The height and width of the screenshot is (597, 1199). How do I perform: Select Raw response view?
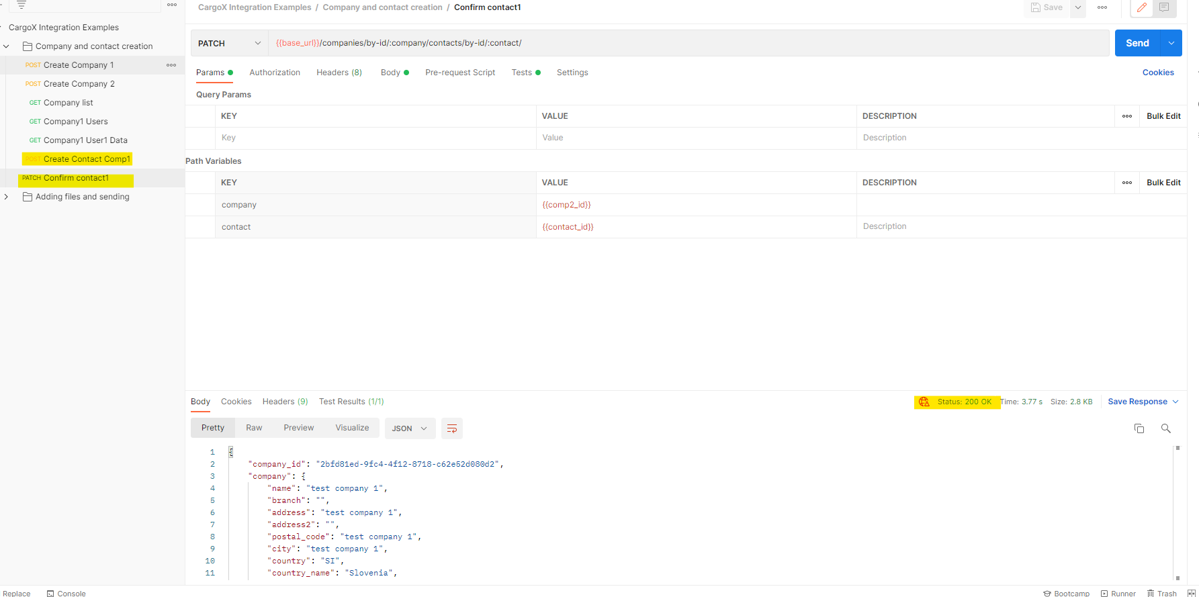click(254, 428)
